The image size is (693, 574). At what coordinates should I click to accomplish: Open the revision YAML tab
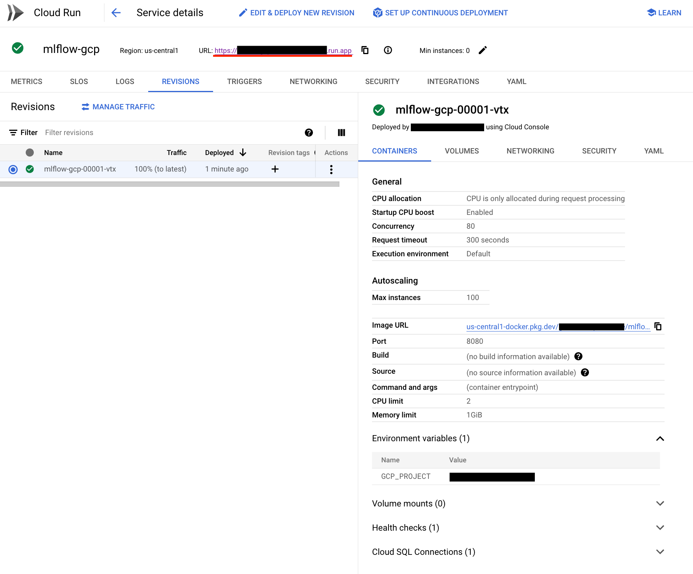654,151
